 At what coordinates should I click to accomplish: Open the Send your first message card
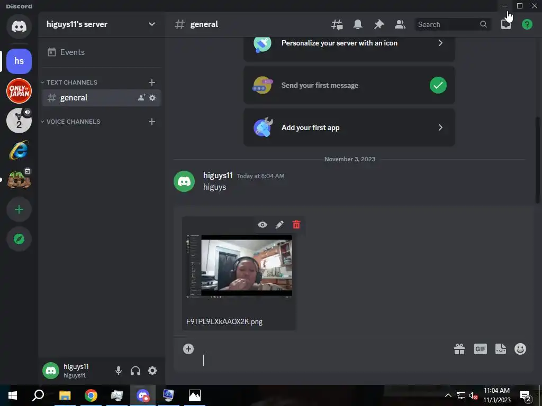[349, 85]
